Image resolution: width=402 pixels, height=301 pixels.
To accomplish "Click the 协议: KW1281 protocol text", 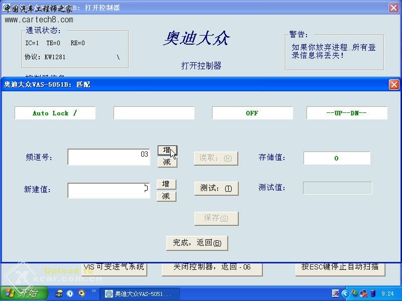I will click(x=45, y=57).
